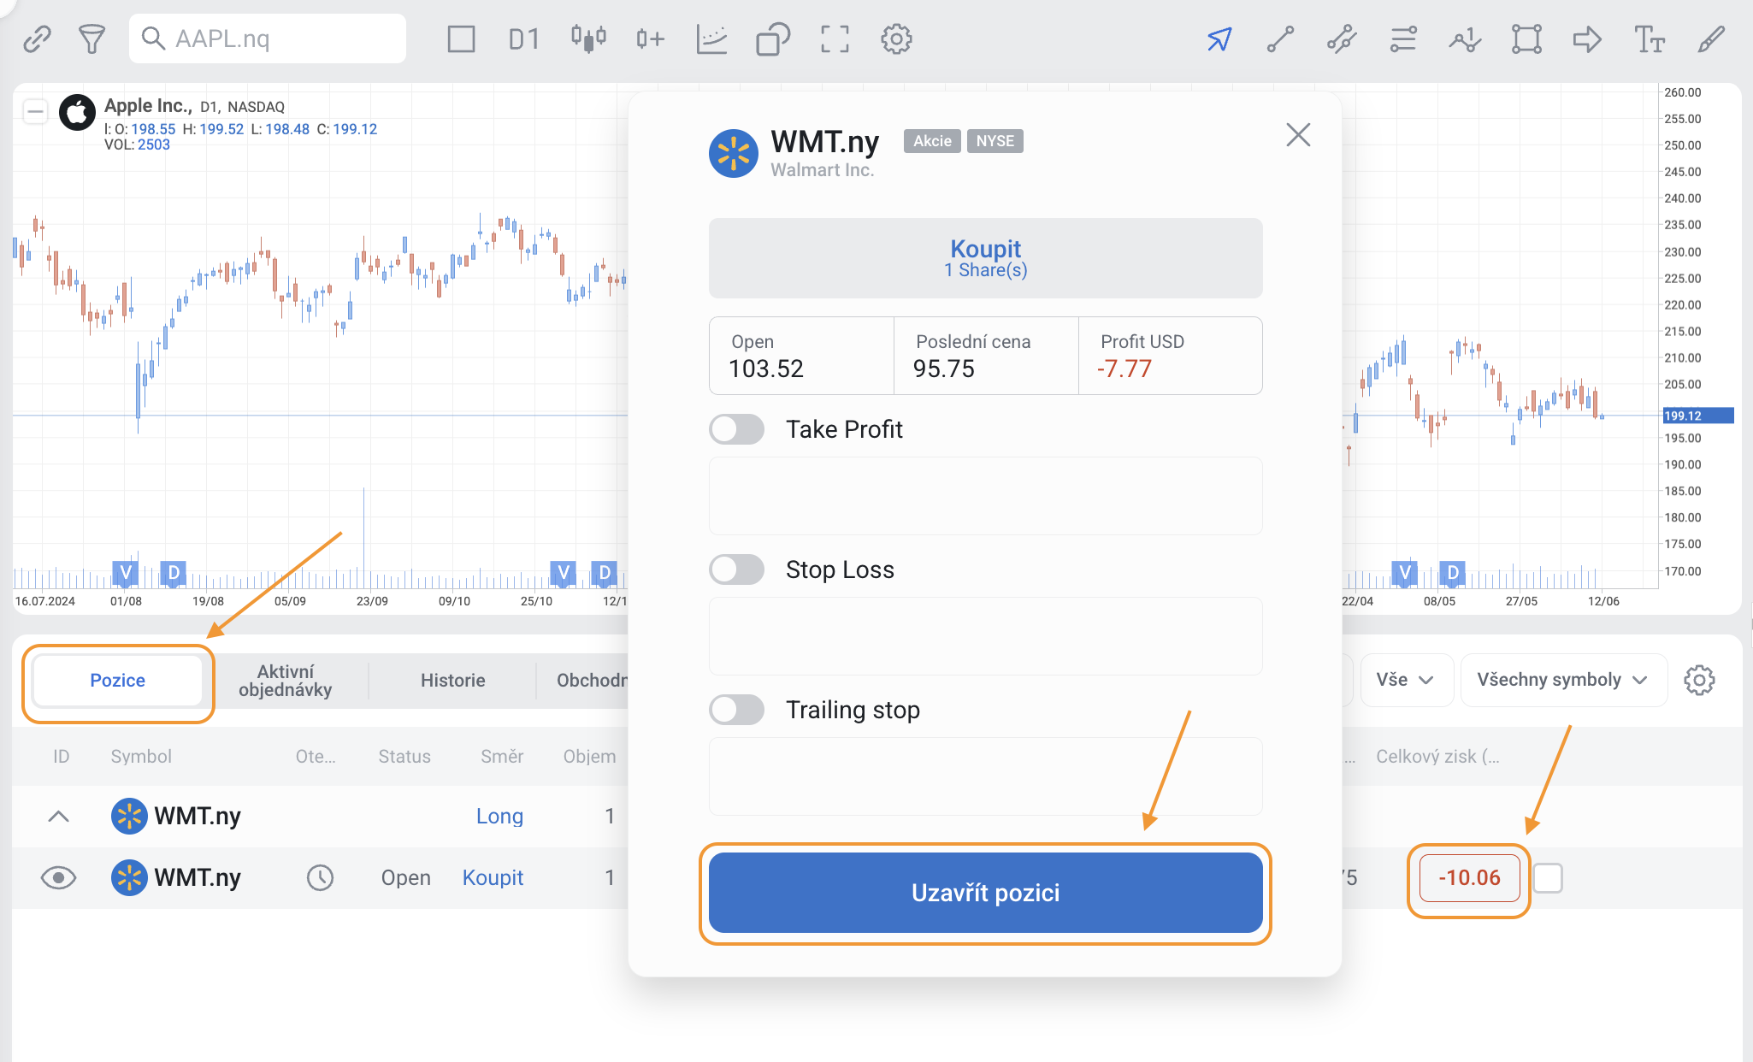
Task: Click the filter funnel icon
Action: [91, 38]
